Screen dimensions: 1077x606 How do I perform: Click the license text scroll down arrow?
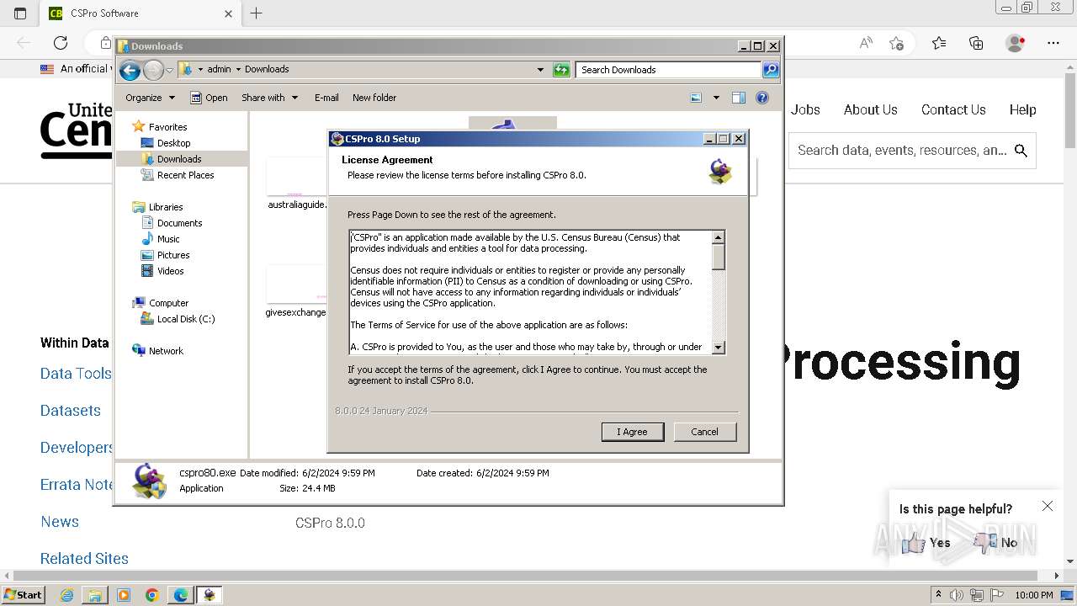(x=719, y=347)
